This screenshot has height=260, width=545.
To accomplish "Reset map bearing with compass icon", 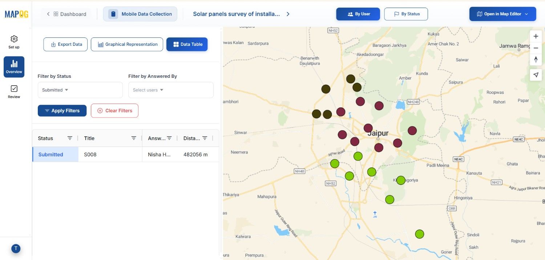I will coord(536,59).
